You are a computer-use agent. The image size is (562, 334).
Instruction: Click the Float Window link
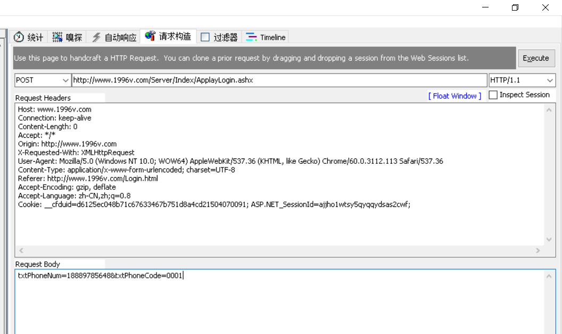(454, 96)
